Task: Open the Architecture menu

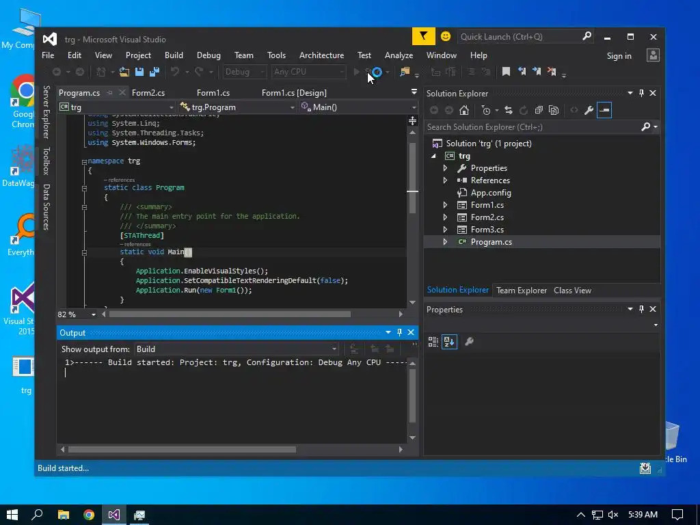Action: (x=321, y=55)
